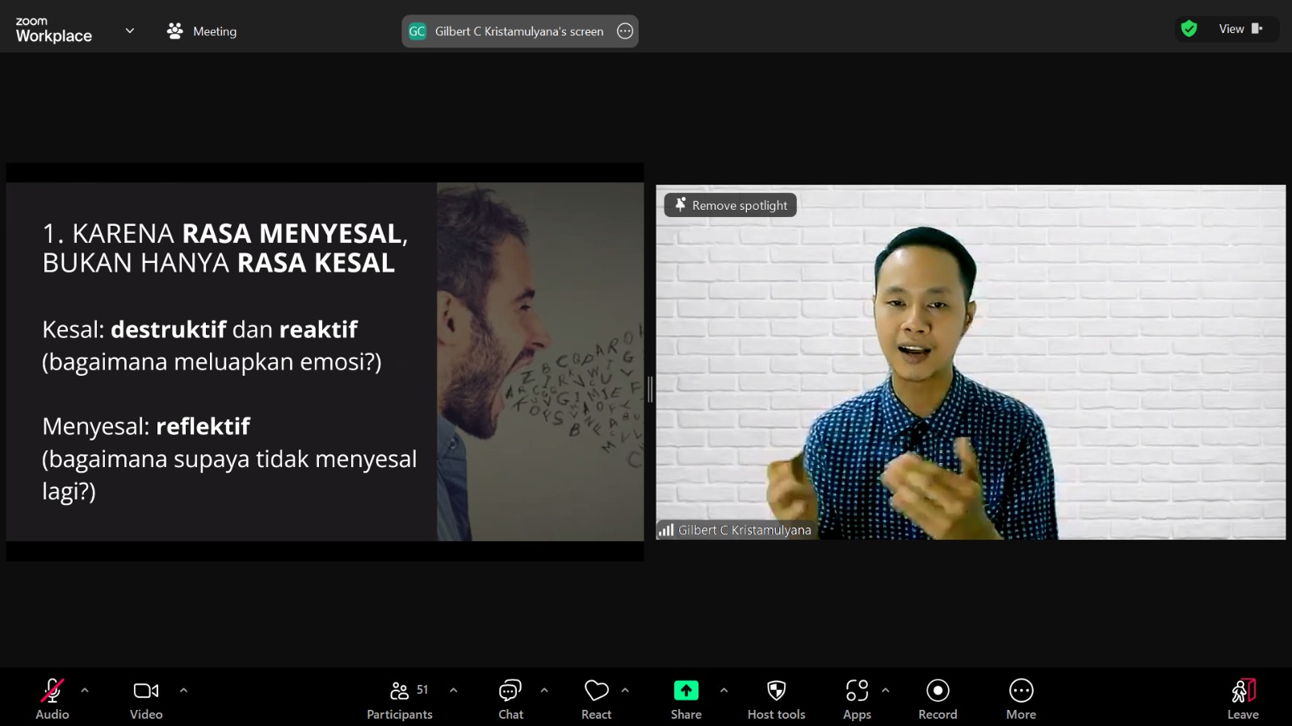The image size is (1292, 726).
Task: Open the More options menu
Action: tap(1021, 699)
